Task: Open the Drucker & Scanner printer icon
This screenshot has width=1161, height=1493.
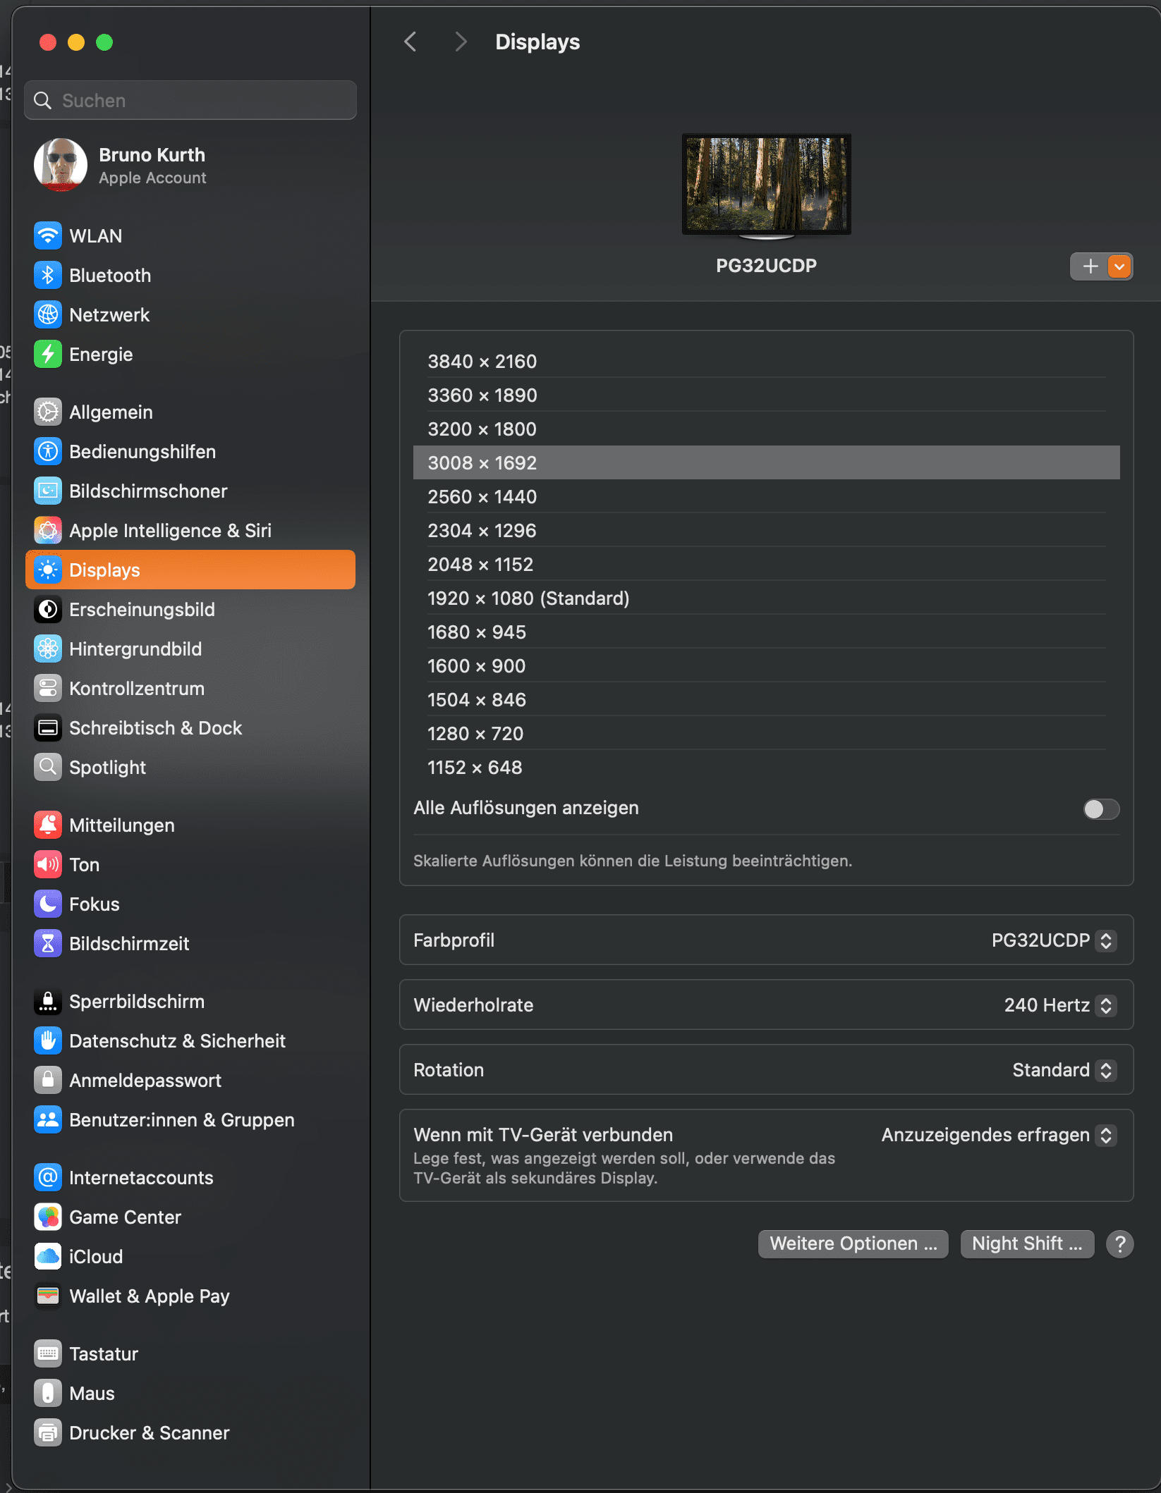Action: [x=48, y=1432]
